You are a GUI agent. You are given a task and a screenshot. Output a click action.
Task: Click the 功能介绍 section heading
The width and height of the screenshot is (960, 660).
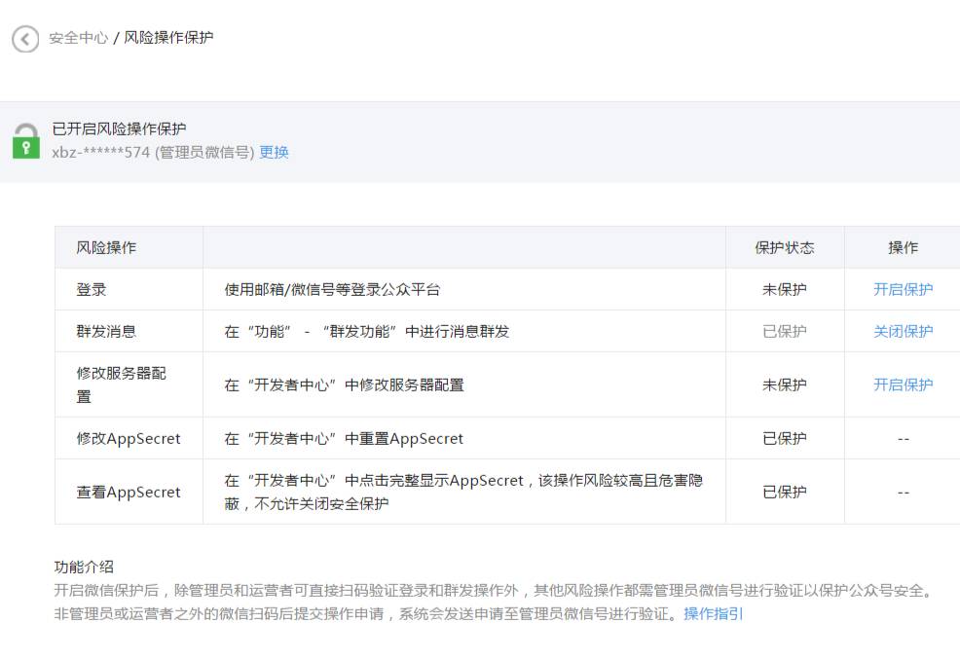coord(84,567)
